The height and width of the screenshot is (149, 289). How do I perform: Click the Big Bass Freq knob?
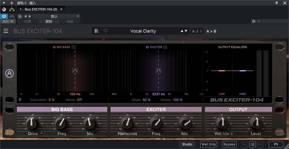pos(62,123)
